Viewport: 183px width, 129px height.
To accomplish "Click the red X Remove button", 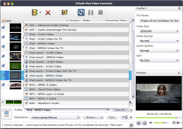I will point(48,13).
